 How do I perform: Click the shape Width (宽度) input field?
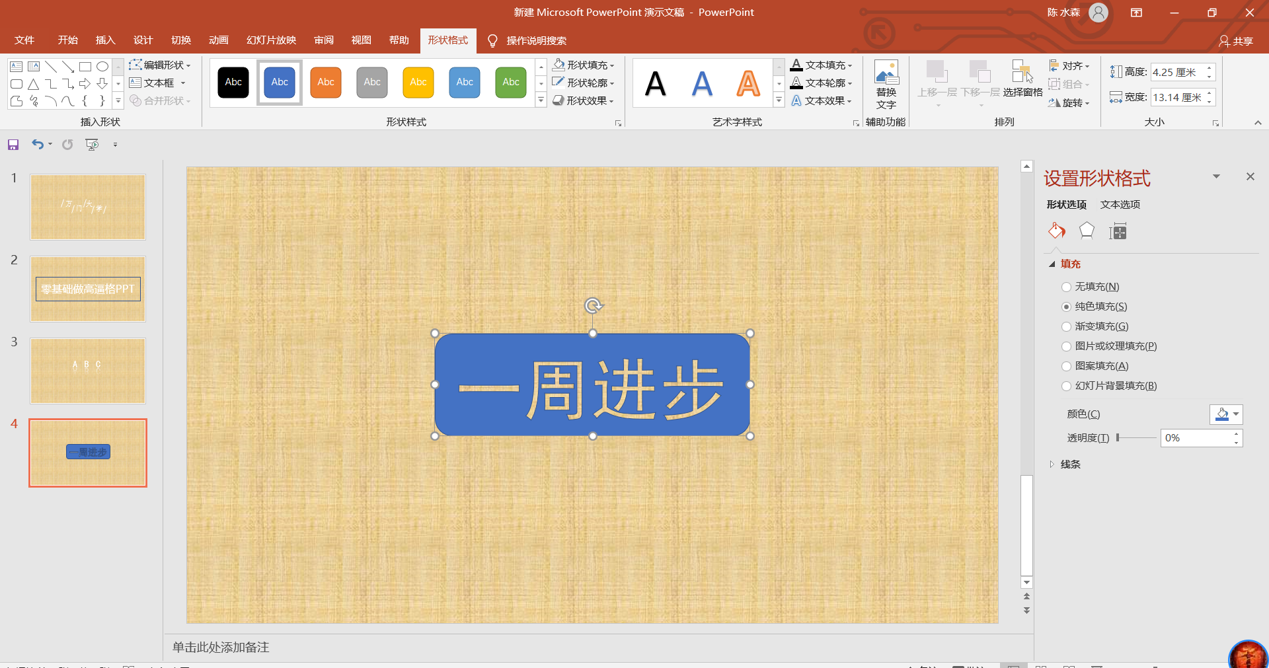1177,97
